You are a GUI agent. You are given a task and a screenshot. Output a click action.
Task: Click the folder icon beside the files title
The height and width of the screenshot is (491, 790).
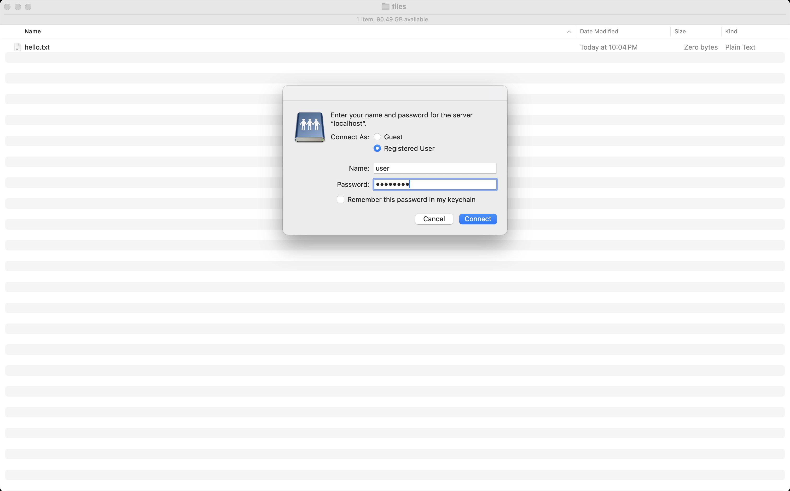(x=385, y=7)
